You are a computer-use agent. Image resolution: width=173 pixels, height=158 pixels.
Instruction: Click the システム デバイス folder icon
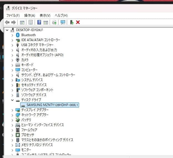point(18,80)
